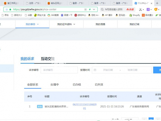Switch to the 坡头区网上 browser tab
The width and height of the screenshot is (161, 121).
[x=55, y=3]
